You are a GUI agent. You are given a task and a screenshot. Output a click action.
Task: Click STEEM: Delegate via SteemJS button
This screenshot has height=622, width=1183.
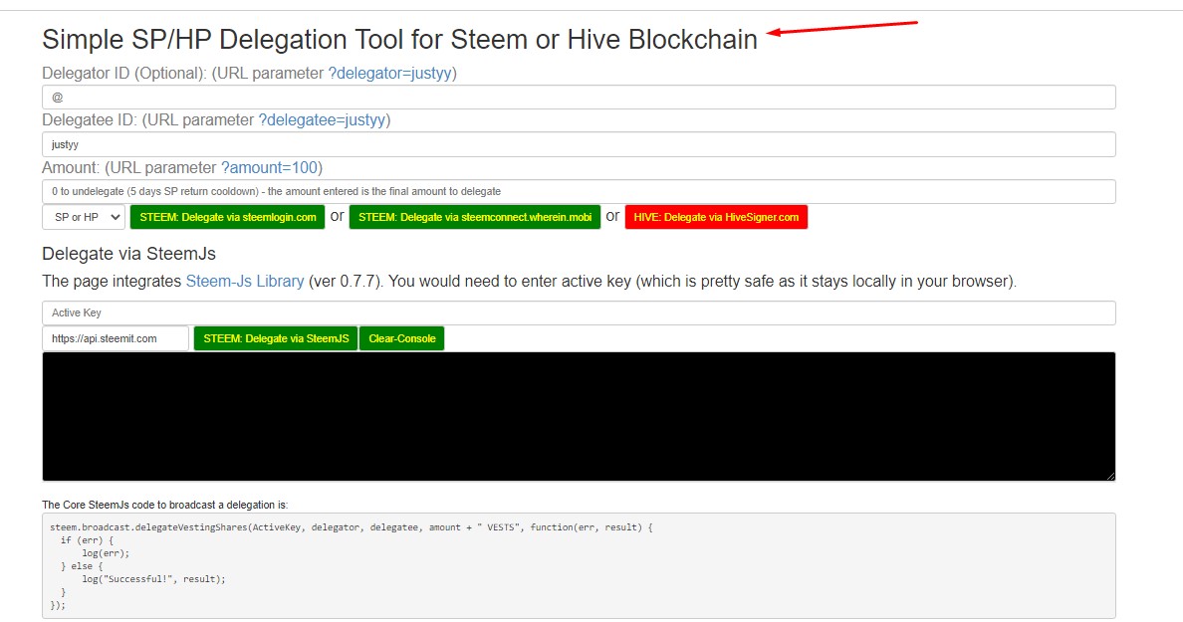(x=276, y=338)
